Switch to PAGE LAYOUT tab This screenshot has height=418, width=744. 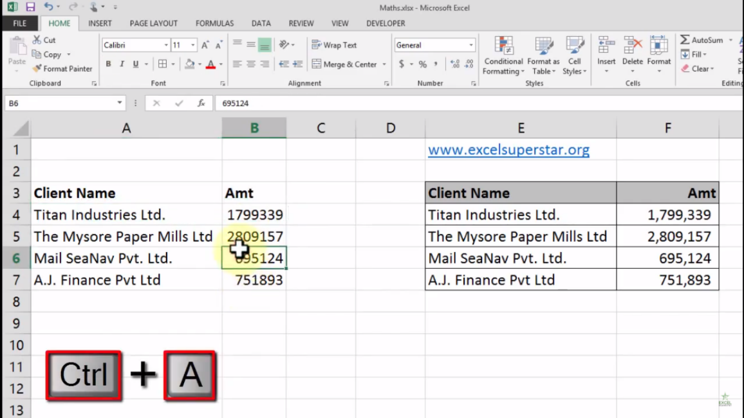(153, 23)
